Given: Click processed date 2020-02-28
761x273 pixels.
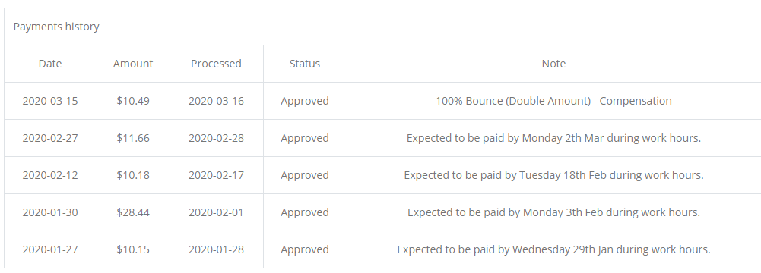Looking at the screenshot, I should 216,139.
